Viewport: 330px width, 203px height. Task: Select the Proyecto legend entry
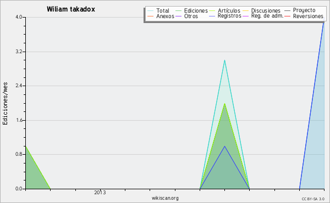[300, 10]
